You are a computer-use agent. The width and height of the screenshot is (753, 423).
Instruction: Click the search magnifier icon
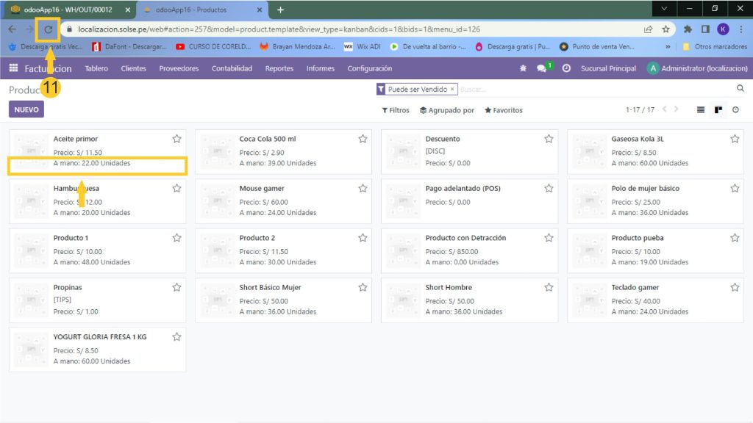(x=740, y=89)
